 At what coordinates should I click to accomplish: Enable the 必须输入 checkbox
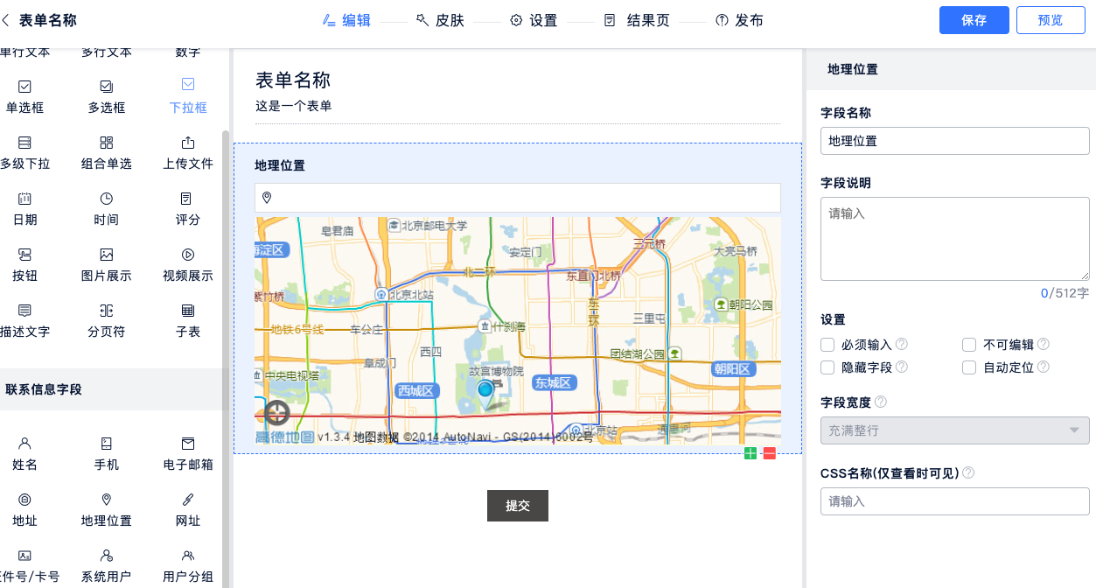pos(827,345)
